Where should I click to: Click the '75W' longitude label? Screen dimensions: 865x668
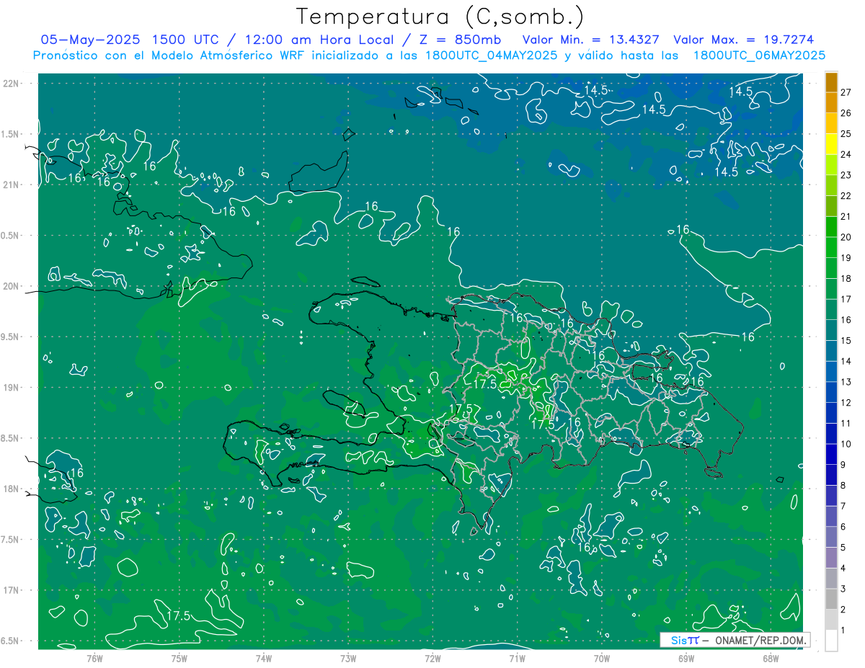179,659
